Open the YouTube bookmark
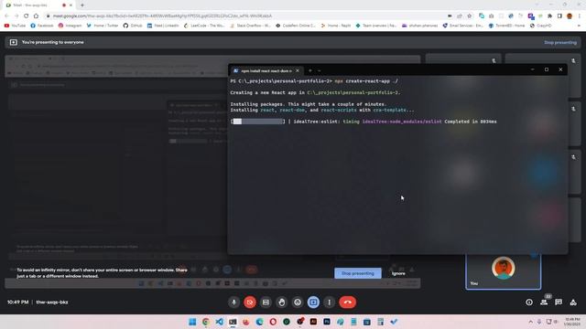This screenshot has width=586, height=329. (15, 26)
